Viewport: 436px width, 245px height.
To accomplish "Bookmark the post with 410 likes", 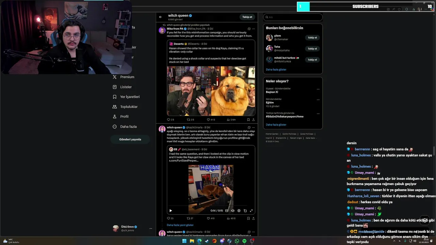I will click(x=248, y=218).
